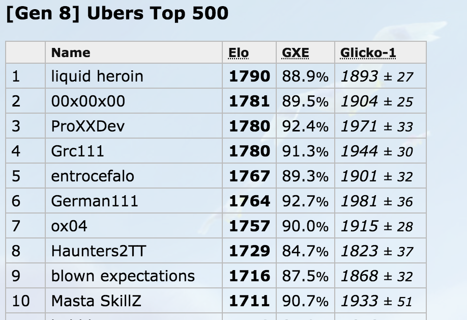The width and height of the screenshot is (467, 320).
Task: Click the Gen 8 Ubers Top 500 heading
Action: click(x=117, y=13)
